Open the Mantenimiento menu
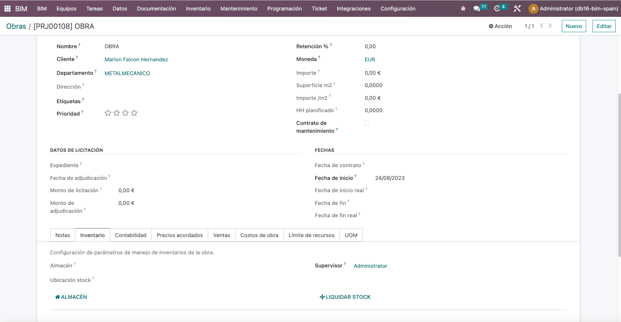 (x=239, y=8)
